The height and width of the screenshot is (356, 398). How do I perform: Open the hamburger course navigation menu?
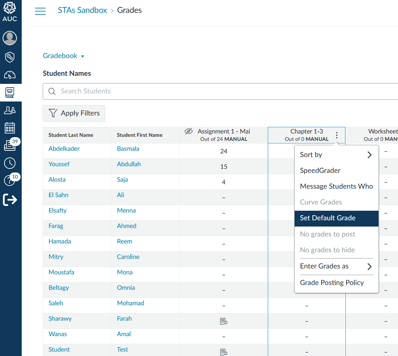40,11
